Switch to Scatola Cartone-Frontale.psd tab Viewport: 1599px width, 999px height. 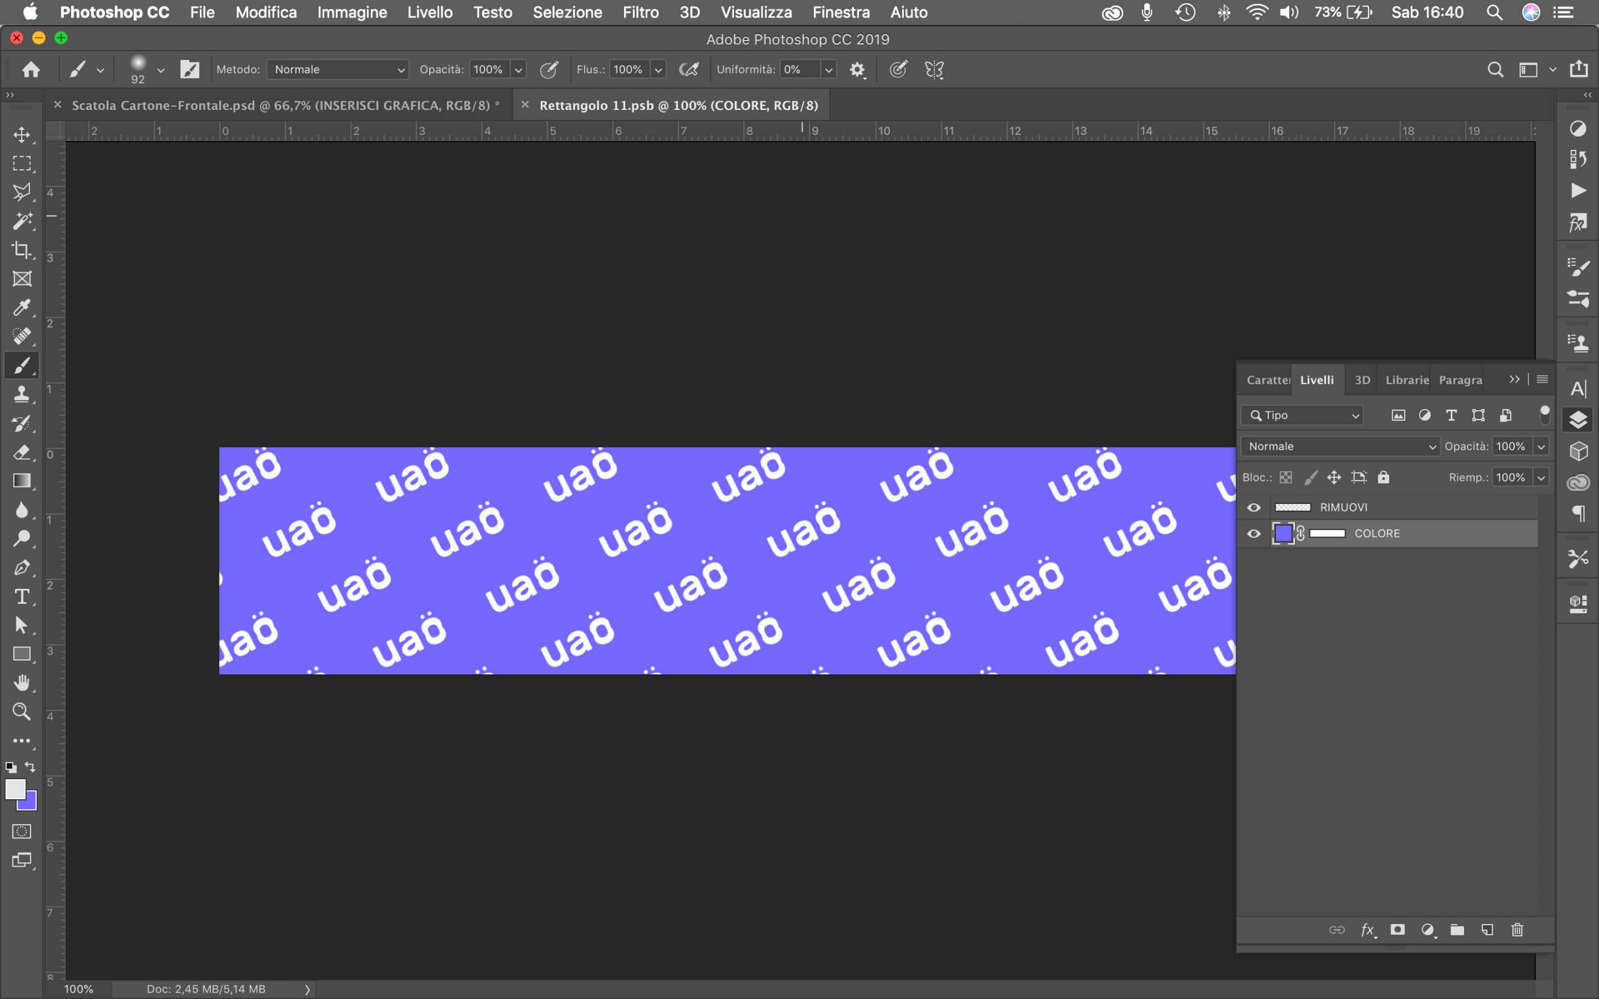pyautogui.click(x=284, y=105)
